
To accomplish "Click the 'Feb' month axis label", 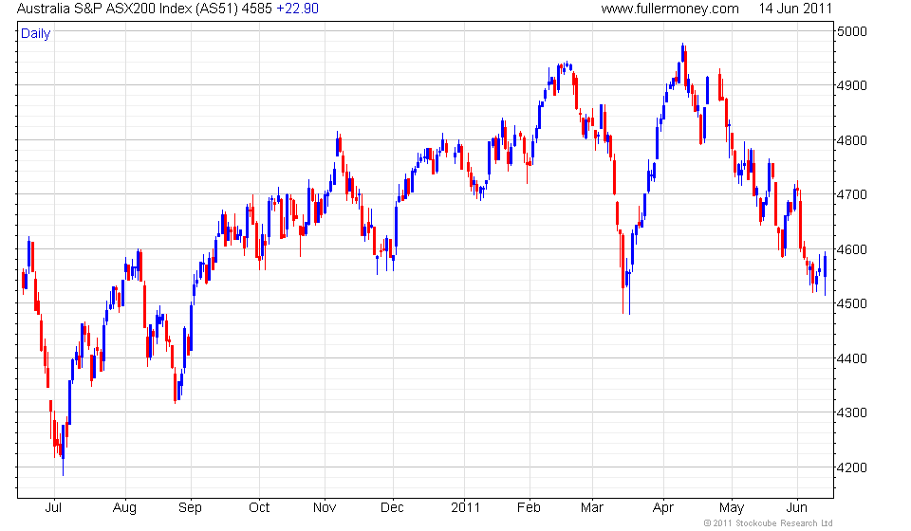I will 529,508.
